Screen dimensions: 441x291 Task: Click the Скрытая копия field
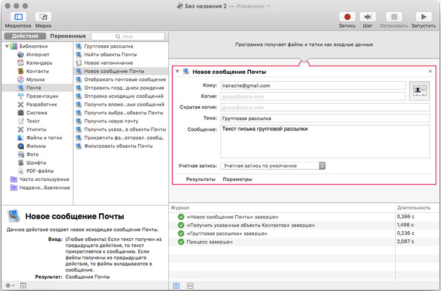pos(325,108)
